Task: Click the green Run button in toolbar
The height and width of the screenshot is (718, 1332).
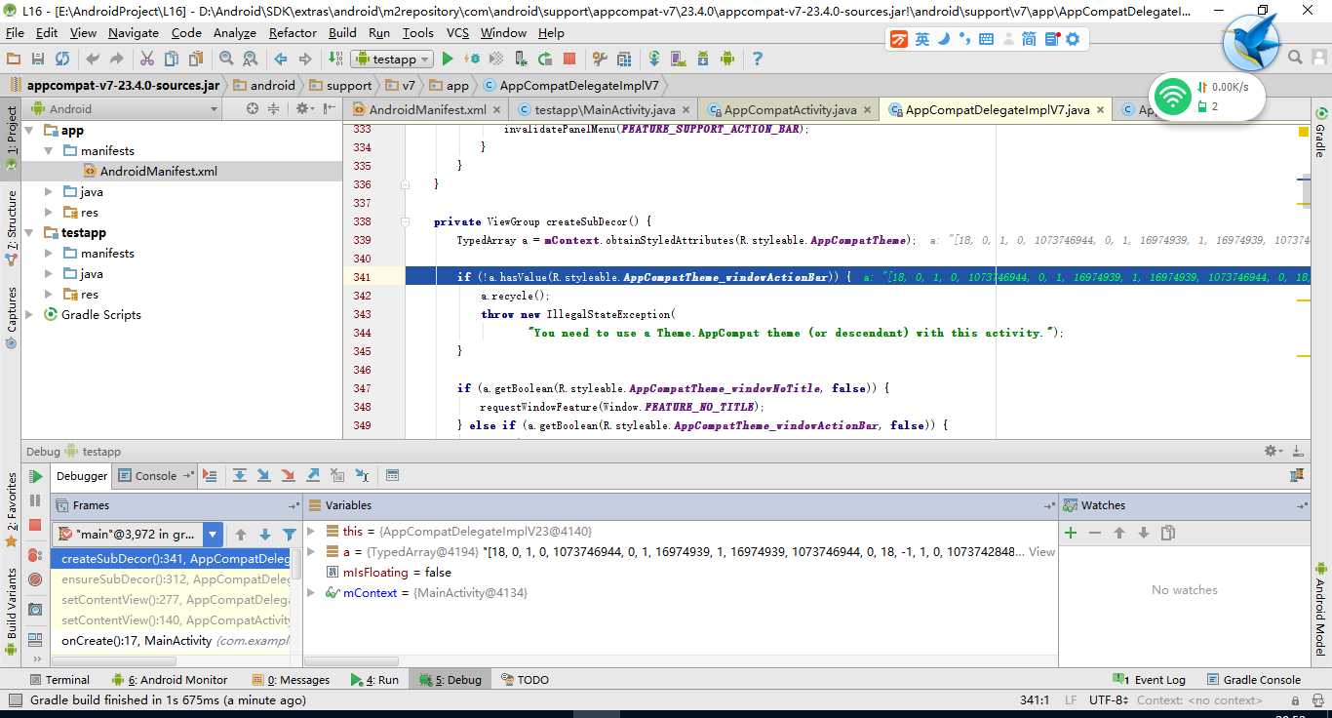Action: coord(448,59)
